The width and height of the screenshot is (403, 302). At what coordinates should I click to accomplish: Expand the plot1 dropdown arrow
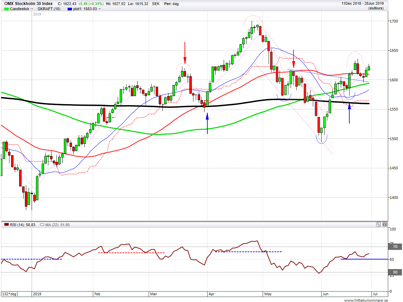[x=100, y=9]
